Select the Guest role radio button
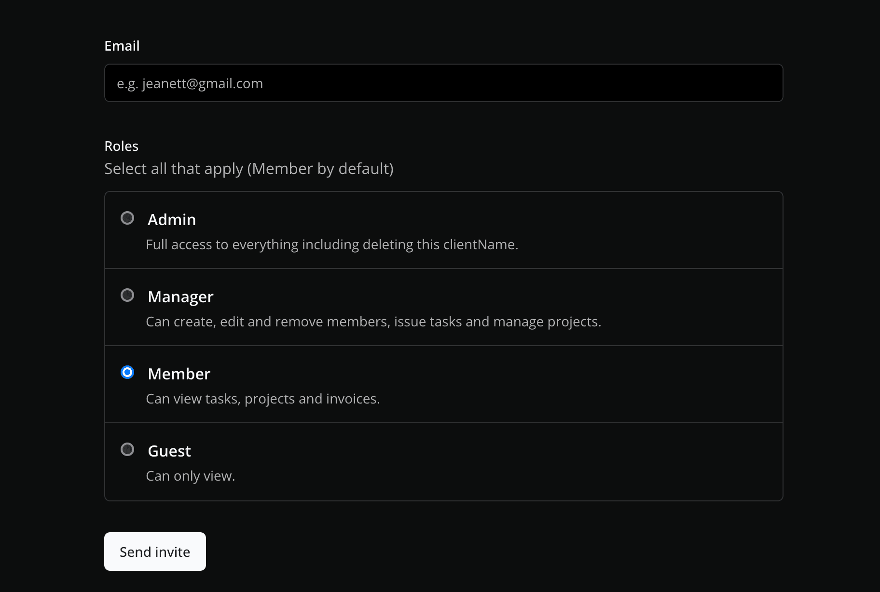The width and height of the screenshot is (880, 592). pyautogui.click(x=127, y=449)
